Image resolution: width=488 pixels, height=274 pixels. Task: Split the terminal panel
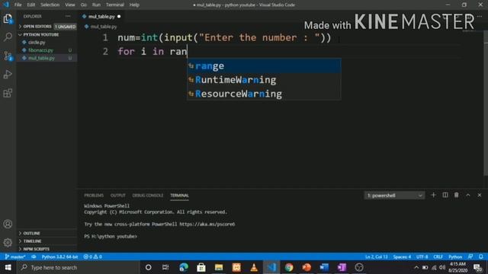tap(445, 195)
